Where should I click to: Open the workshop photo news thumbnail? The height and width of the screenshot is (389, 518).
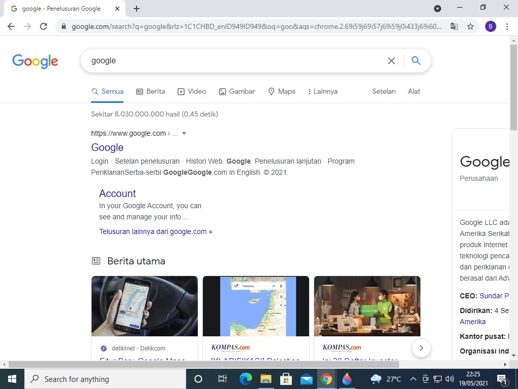(x=367, y=306)
